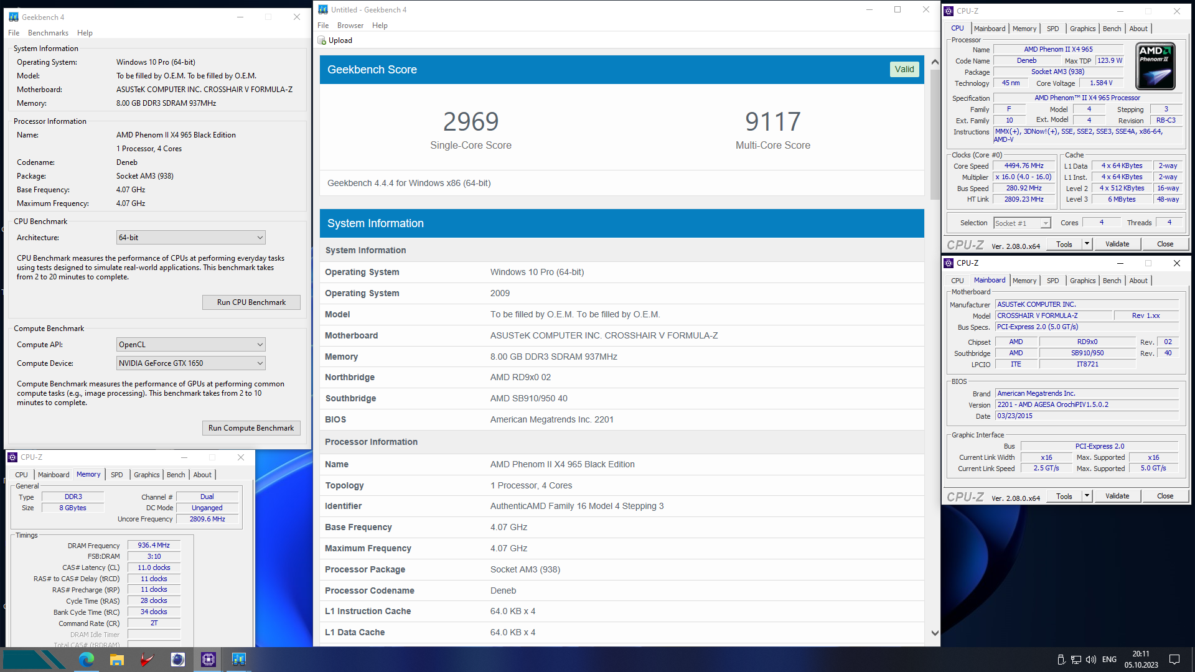The width and height of the screenshot is (1195, 672).
Task: Click the Run CPU Benchmark button
Action: tap(251, 302)
